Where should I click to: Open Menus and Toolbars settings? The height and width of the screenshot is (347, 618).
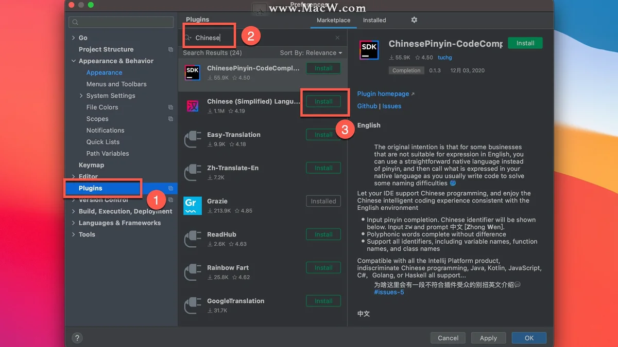116,84
